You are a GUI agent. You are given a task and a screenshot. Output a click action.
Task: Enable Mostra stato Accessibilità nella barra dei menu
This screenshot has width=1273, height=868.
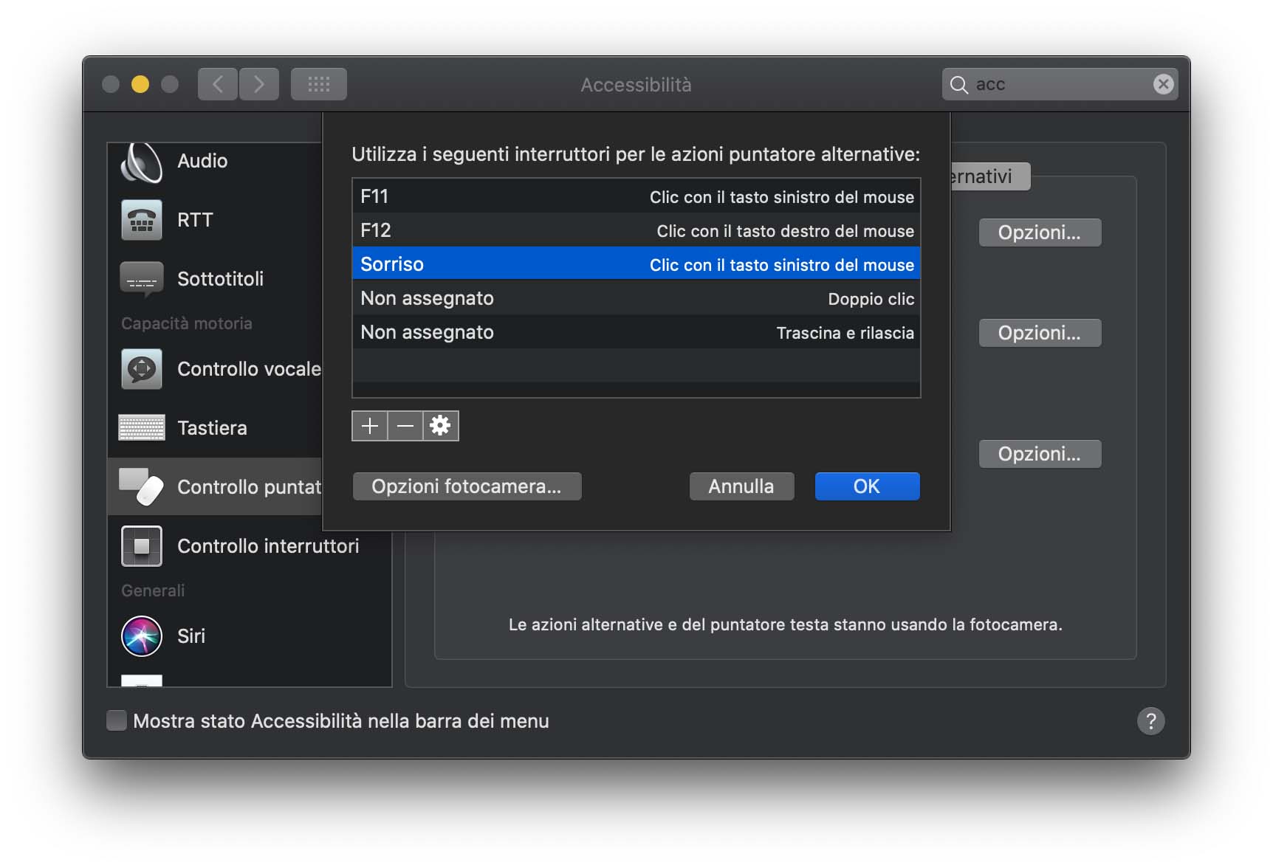[x=117, y=721]
